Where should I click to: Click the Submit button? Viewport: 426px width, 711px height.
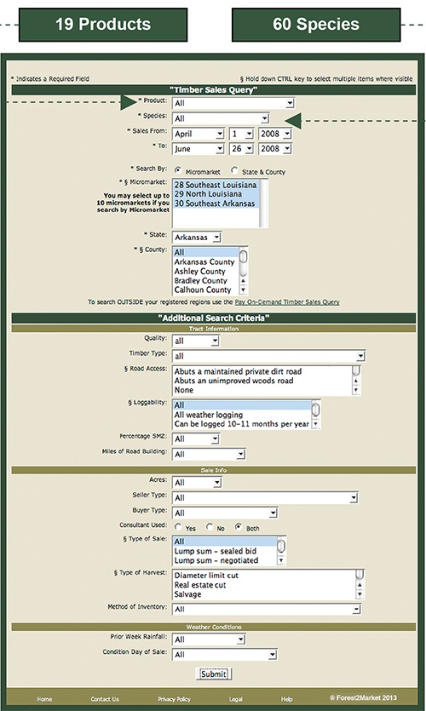coord(214,674)
